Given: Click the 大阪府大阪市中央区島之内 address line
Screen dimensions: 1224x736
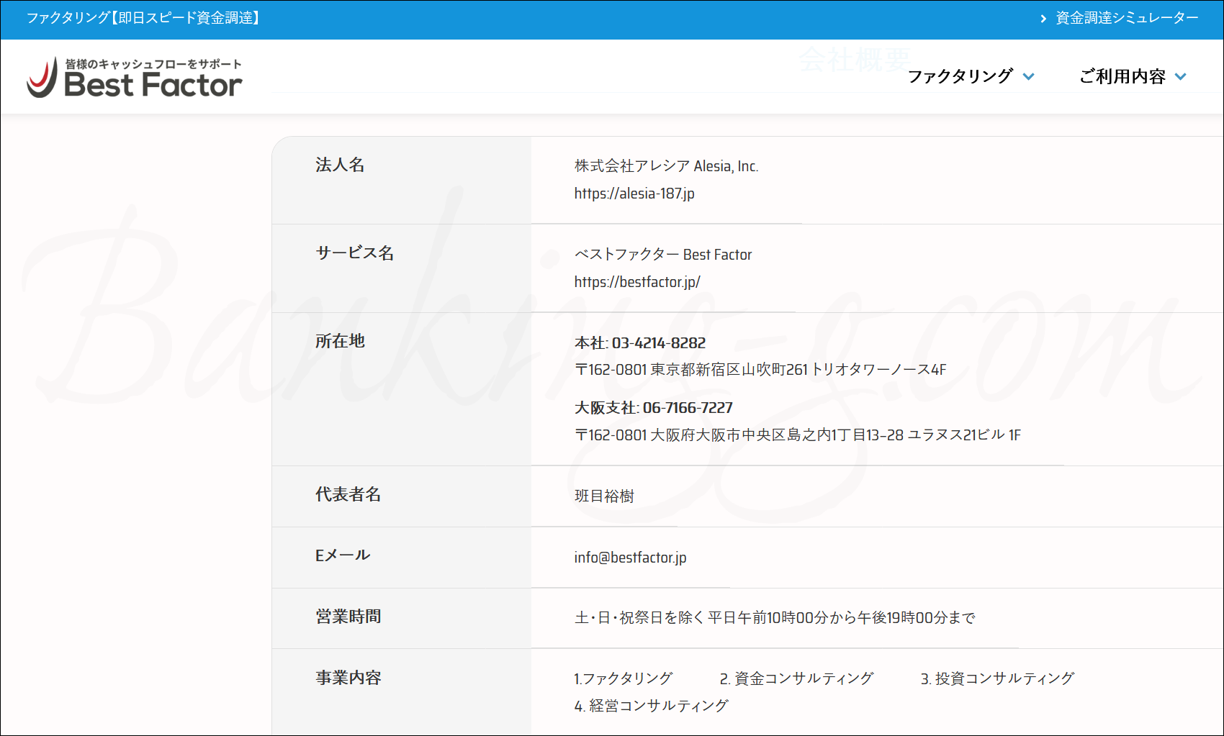Looking at the screenshot, I should pos(798,435).
